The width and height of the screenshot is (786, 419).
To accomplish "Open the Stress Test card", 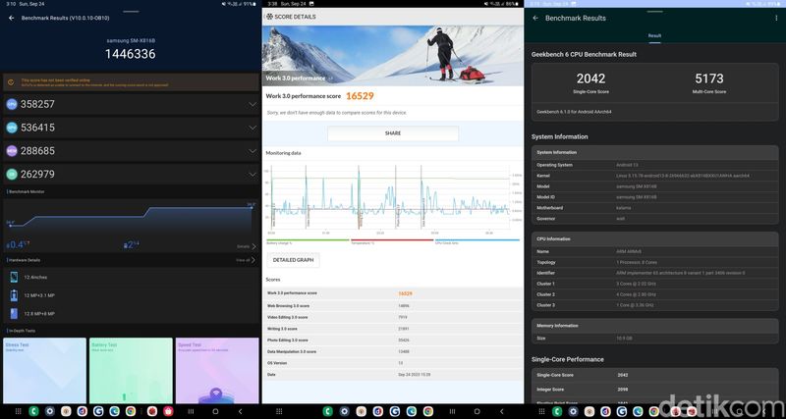I will (x=44, y=371).
